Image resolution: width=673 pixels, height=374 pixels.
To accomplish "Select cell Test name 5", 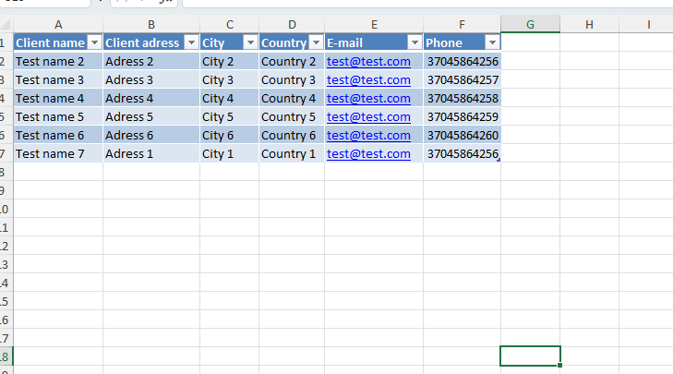I will coord(58,116).
